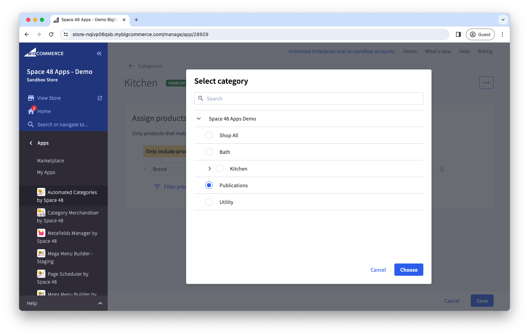Viewport: 529px width, 336px height.
Task: Click the Category Merchandiser app icon
Action: (41, 212)
